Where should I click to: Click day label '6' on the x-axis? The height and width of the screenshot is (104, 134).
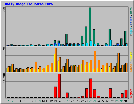pos(28,101)
